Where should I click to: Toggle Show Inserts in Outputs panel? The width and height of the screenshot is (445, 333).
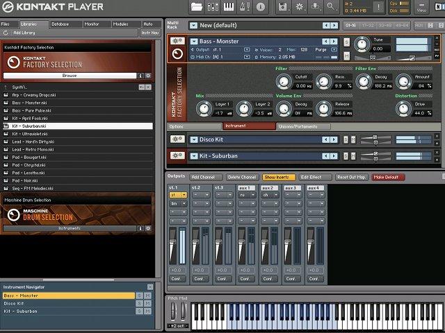pos(278,178)
